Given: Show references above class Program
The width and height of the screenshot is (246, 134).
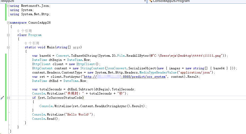Looking at the screenshot, I should click(x=25, y=31).
